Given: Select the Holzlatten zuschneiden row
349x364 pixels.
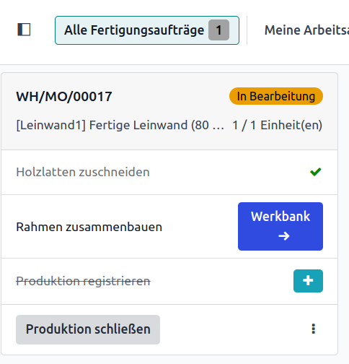Looking at the screenshot, I should point(169,172).
